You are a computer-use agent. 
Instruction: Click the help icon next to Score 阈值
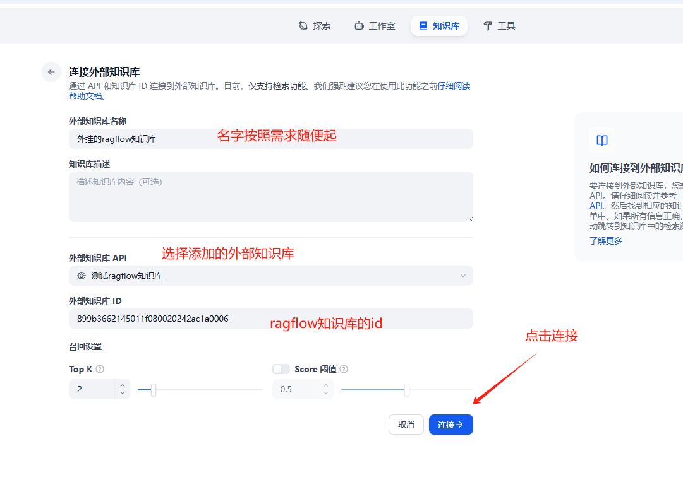[344, 369]
